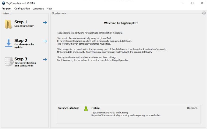Open the Program menu
This screenshot has width=207, height=129.
(x=6, y=9)
